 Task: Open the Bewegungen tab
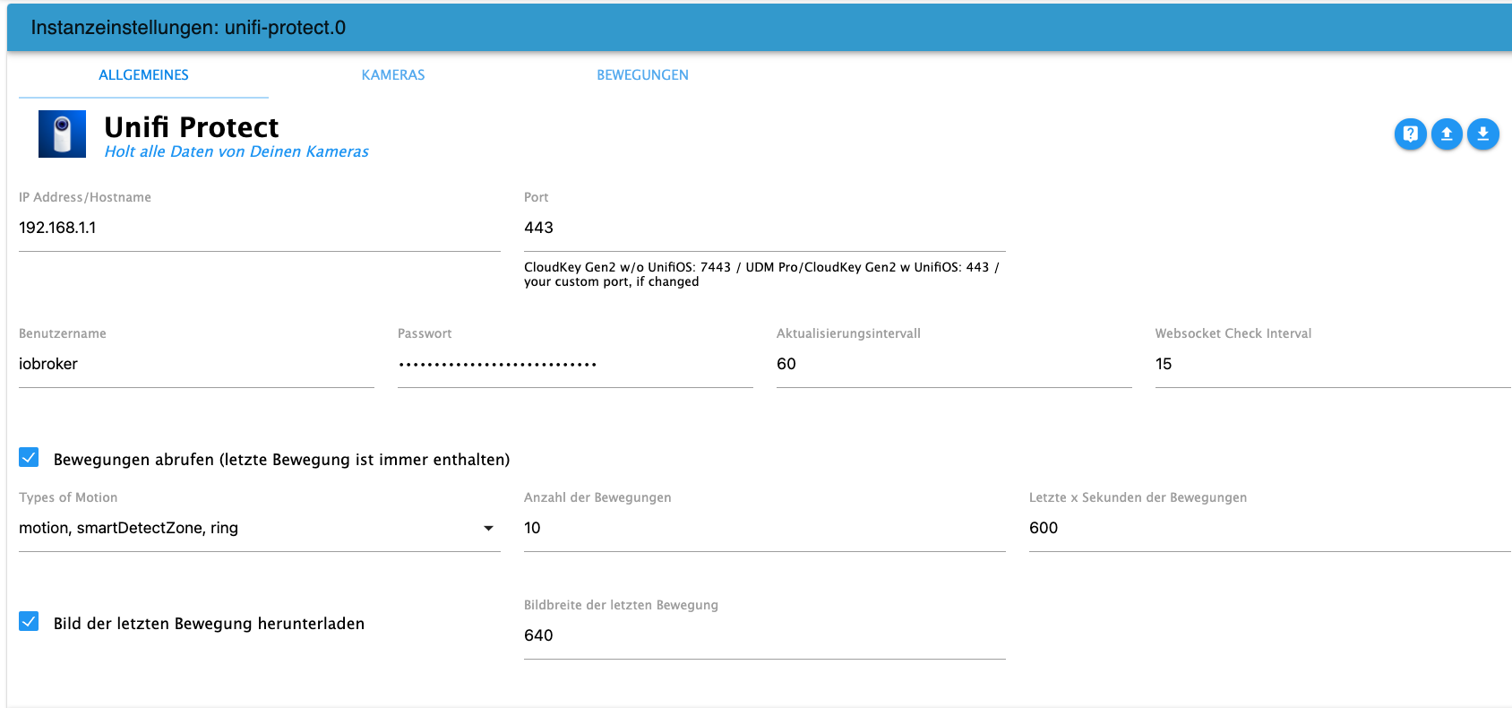click(642, 75)
